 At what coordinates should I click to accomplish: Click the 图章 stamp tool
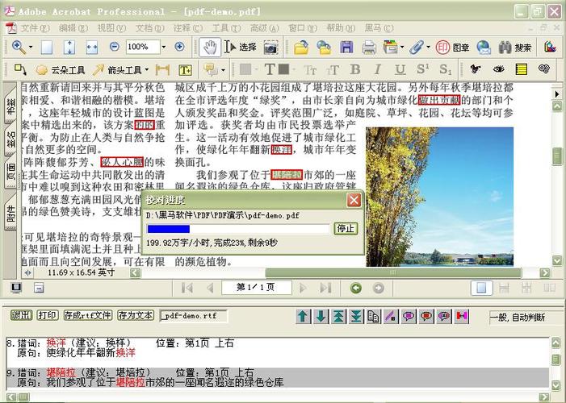pos(453,48)
